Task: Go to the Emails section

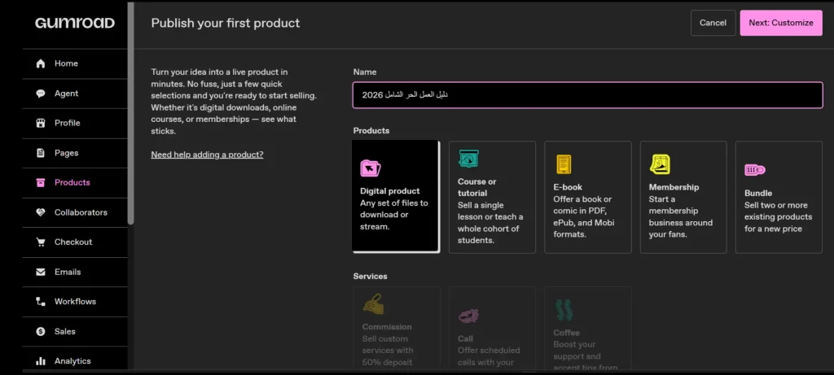Action: coord(75,272)
